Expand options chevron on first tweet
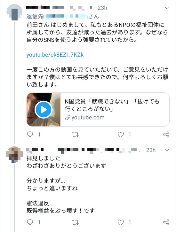176x232 pixels. click(167, 8)
